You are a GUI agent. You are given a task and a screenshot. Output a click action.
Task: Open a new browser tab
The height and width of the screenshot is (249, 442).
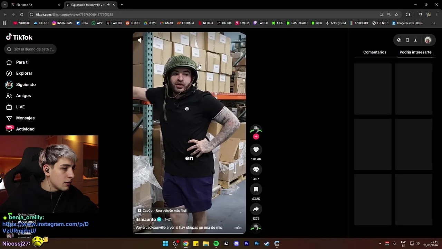coord(122,5)
